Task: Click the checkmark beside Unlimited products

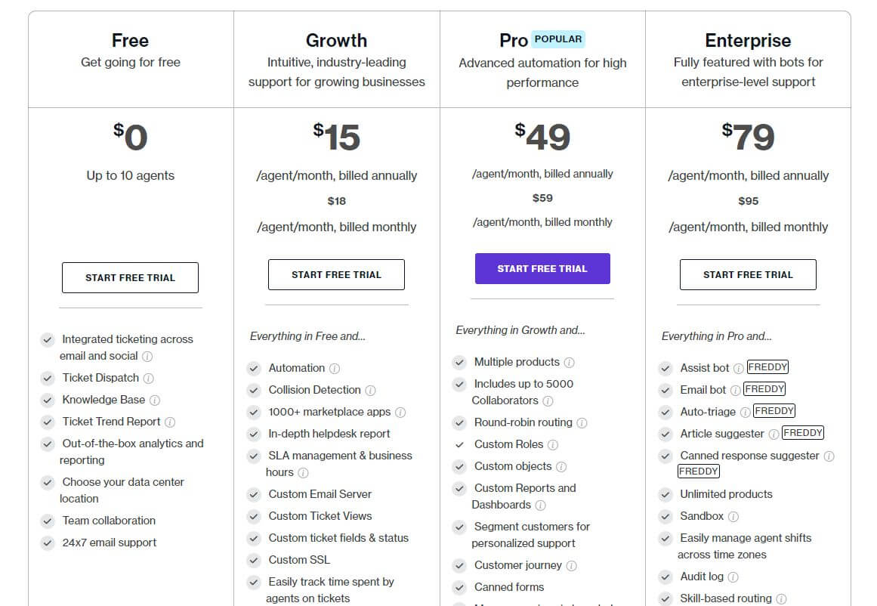Action: (665, 494)
